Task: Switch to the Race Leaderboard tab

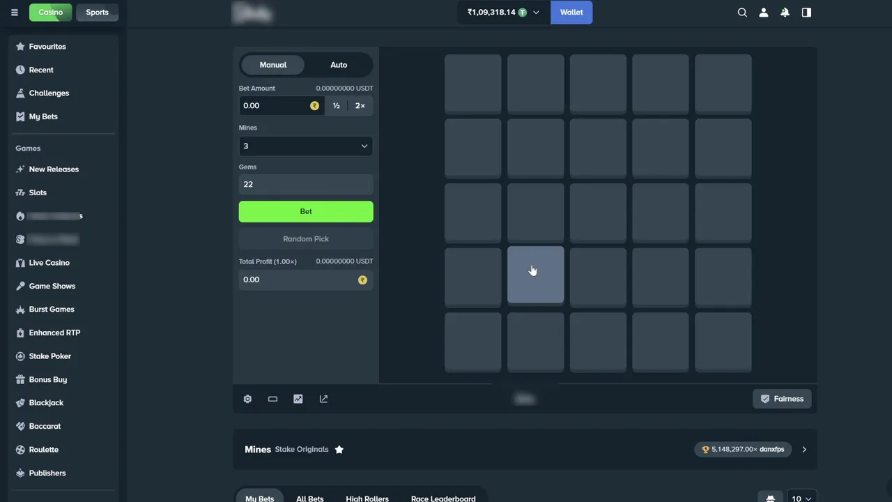Action: (443, 497)
